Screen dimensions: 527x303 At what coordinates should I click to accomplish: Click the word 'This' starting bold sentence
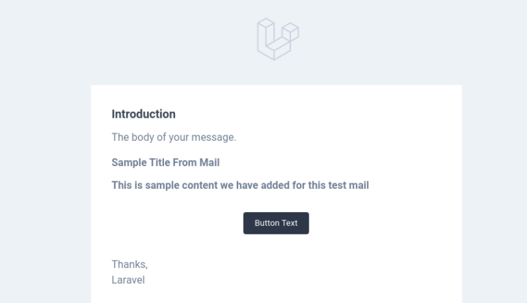tap(121, 185)
